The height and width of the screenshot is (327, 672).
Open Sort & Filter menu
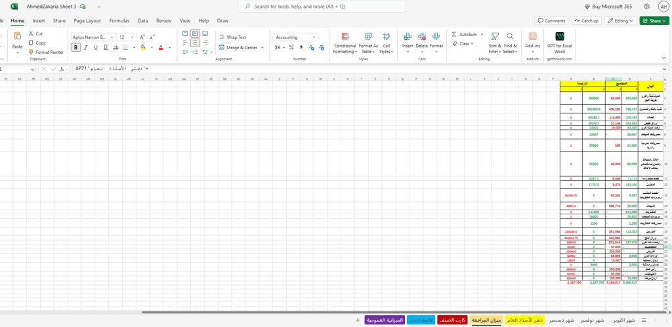pos(495,43)
